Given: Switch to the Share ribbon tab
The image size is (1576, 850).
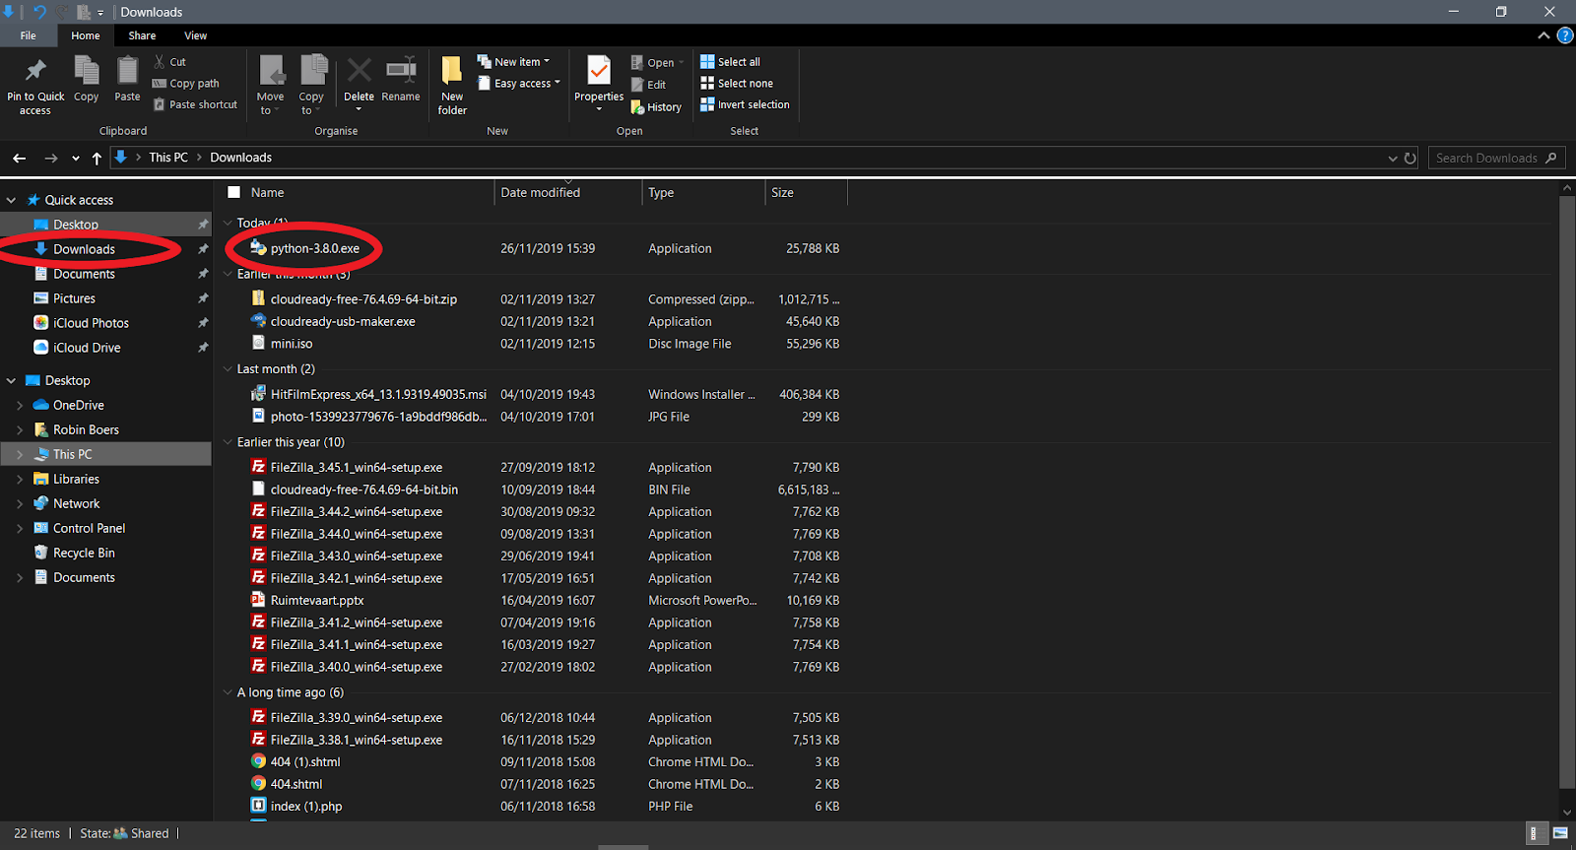Looking at the screenshot, I should click(x=142, y=35).
